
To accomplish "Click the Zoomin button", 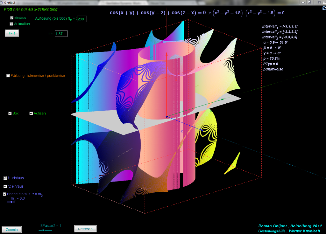I will coord(12,230).
